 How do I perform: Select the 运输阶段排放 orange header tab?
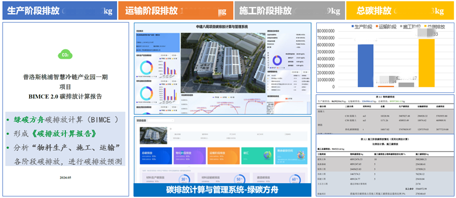tap(176, 11)
